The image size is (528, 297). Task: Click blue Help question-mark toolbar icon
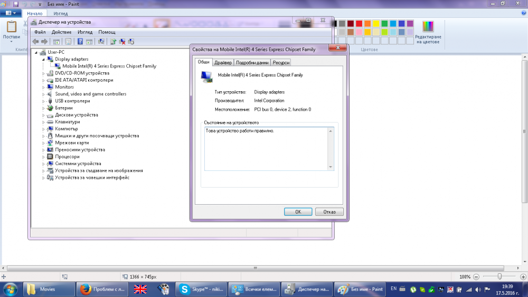click(x=80, y=41)
